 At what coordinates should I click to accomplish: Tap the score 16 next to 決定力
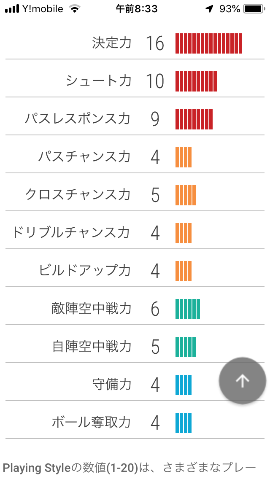[155, 43]
